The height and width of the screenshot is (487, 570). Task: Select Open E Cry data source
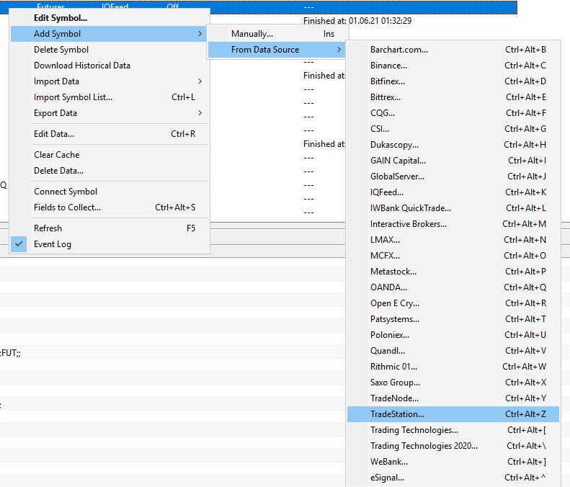click(453, 303)
